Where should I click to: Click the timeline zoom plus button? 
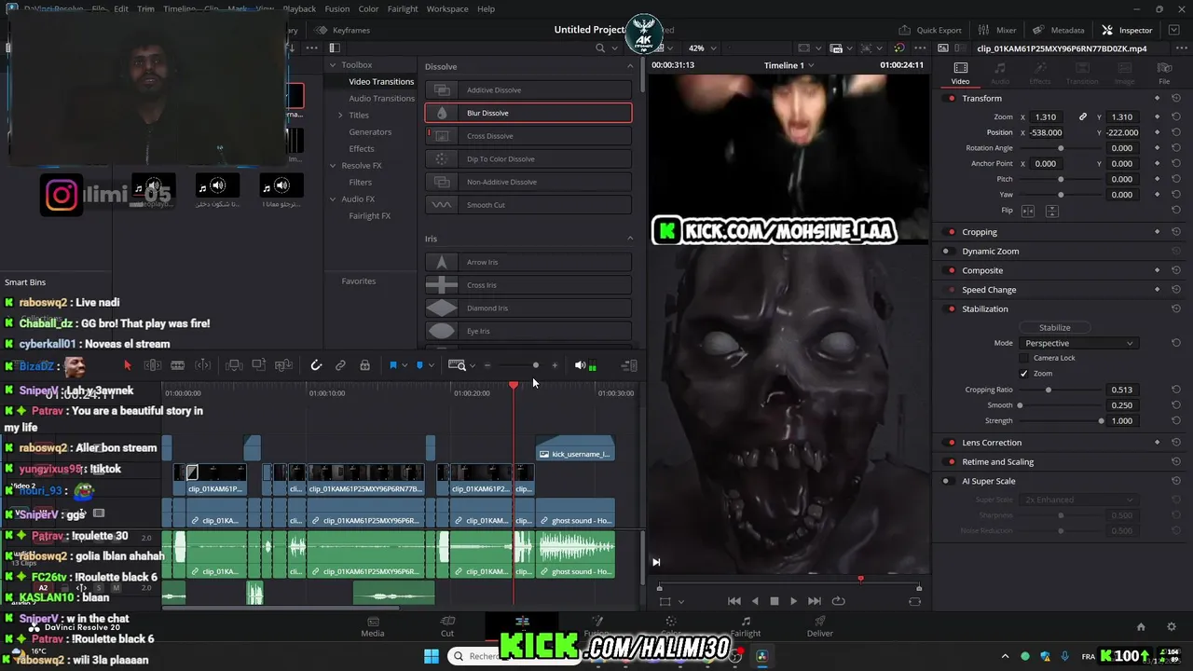coord(555,365)
